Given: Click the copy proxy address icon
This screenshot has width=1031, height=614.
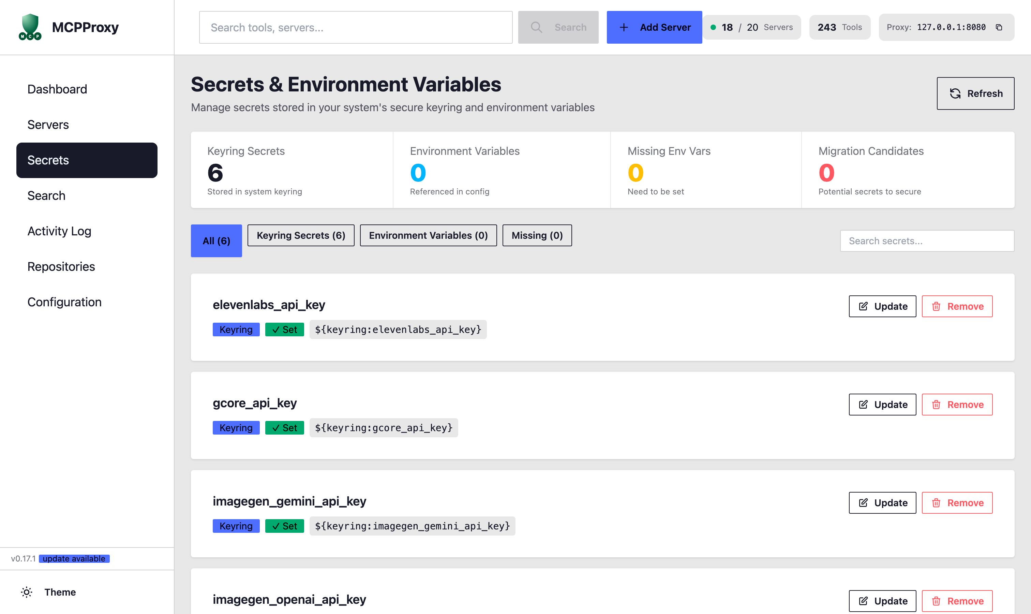Looking at the screenshot, I should 999,27.
